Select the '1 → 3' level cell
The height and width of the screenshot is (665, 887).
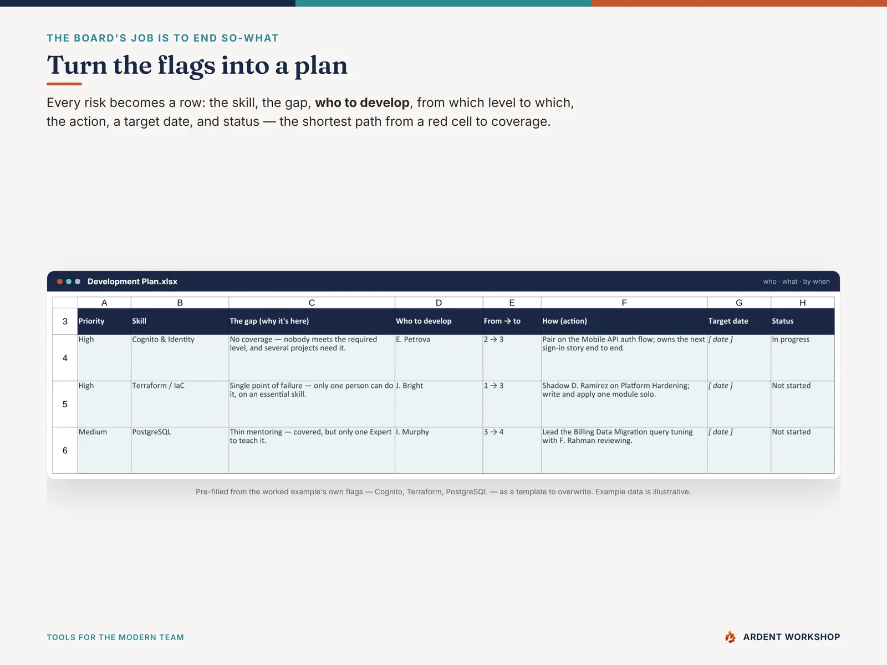(x=512, y=404)
